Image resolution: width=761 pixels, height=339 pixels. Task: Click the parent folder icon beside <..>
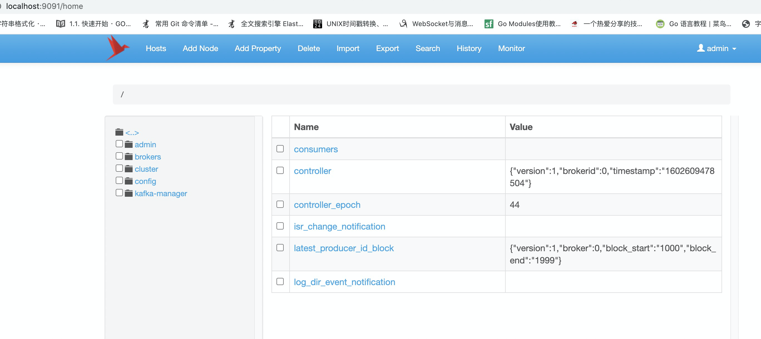(x=119, y=133)
